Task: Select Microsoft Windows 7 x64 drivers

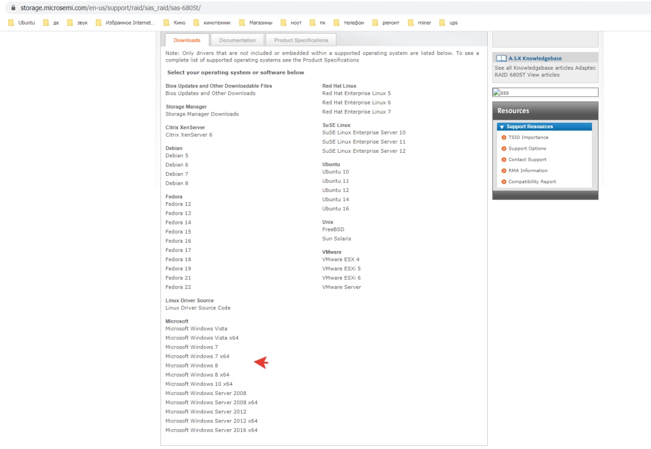Action: click(x=197, y=356)
